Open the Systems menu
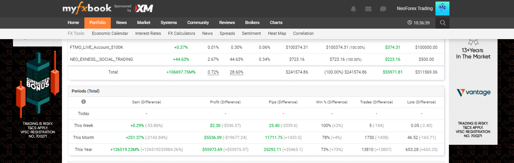 168,23
